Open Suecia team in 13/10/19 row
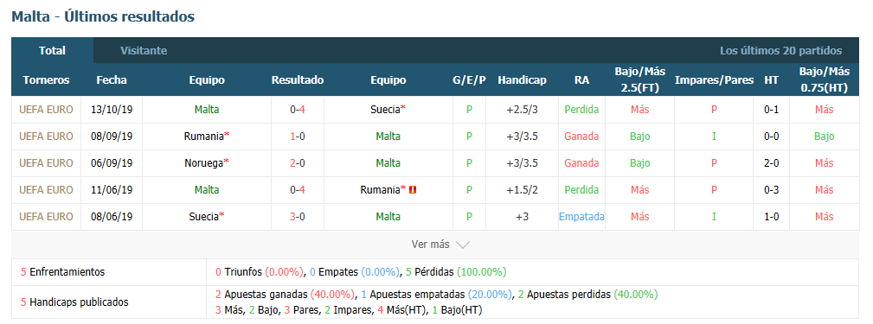This screenshot has width=873, height=324. tap(388, 110)
